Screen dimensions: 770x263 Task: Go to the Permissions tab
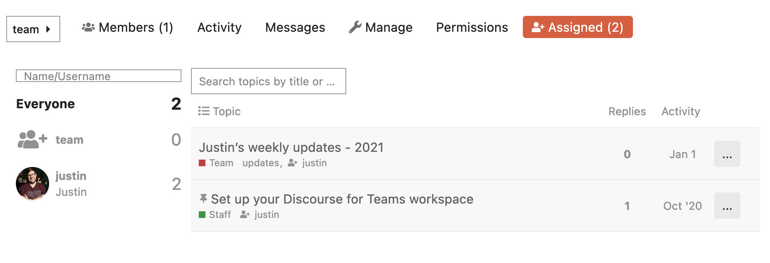click(x=472, y=27)
